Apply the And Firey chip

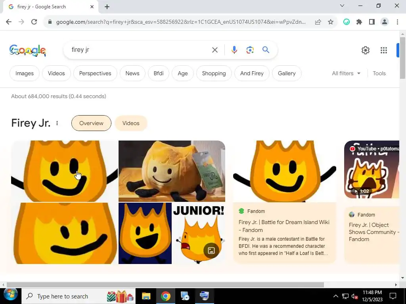coord(252,73)
